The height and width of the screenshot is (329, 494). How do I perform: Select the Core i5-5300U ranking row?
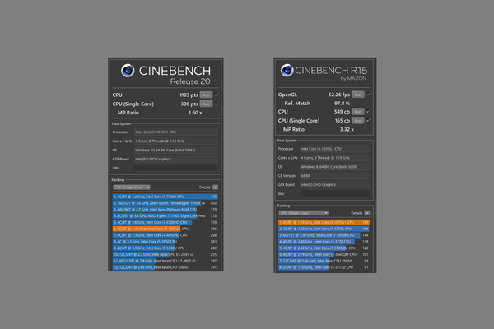pyautogui.click(x=165, y=248)
